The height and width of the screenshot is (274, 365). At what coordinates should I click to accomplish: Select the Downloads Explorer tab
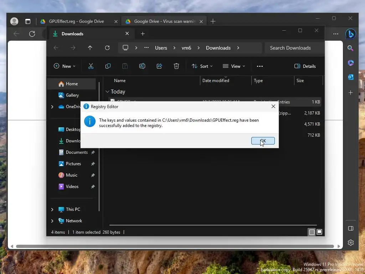pos(91,34)
